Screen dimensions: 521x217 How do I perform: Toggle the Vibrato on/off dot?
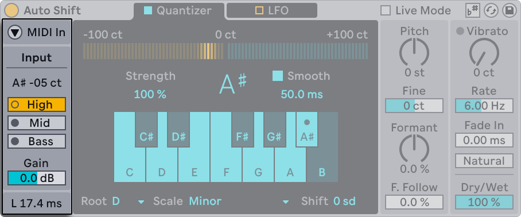pos(460,31)
